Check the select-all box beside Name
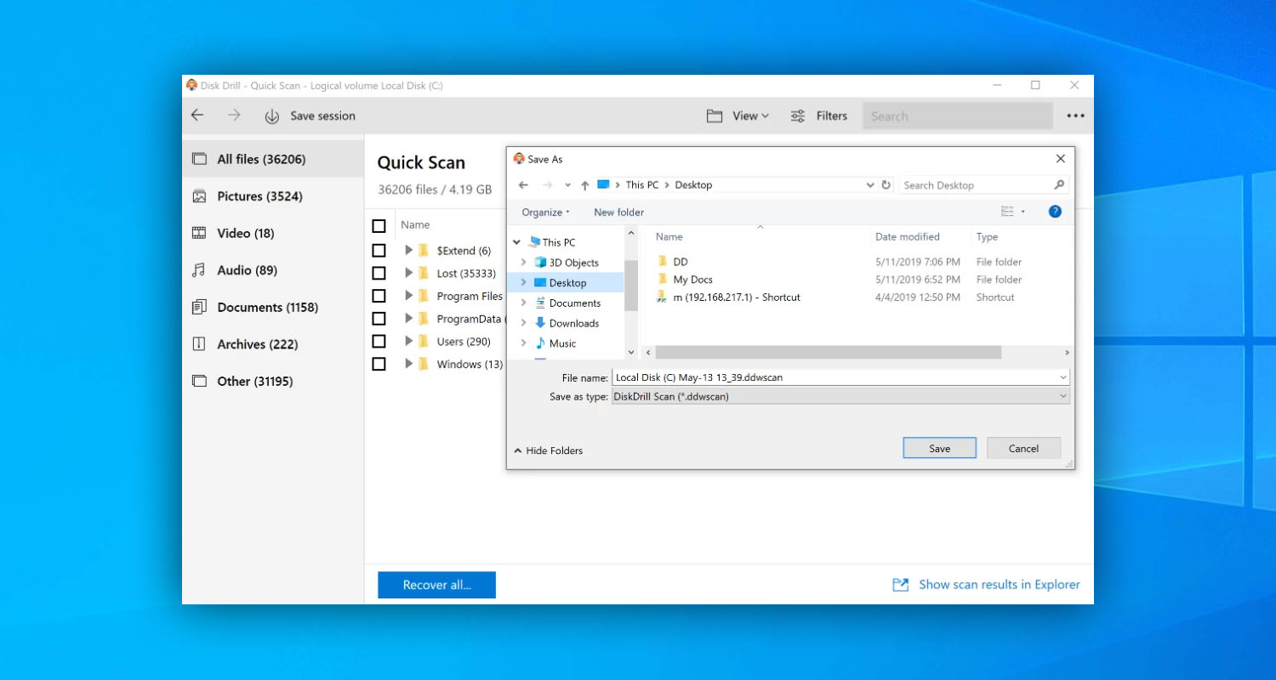This screenshot has width=1276, height=680. tap(379, 226)
